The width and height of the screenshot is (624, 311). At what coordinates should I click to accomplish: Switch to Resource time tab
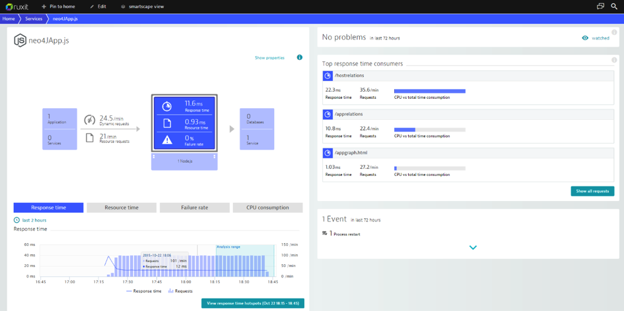tap(121, 208)
